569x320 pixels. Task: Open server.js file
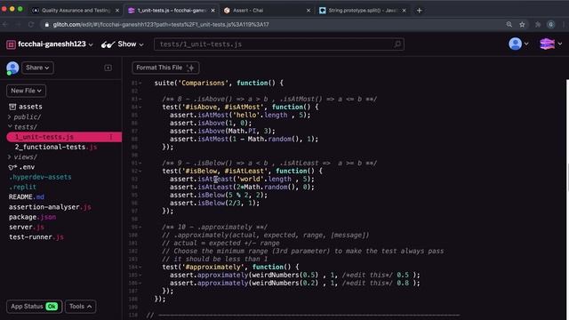[27, 228]
